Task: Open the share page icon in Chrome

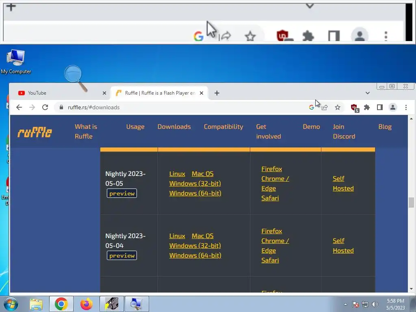Action: coord(325,107)
